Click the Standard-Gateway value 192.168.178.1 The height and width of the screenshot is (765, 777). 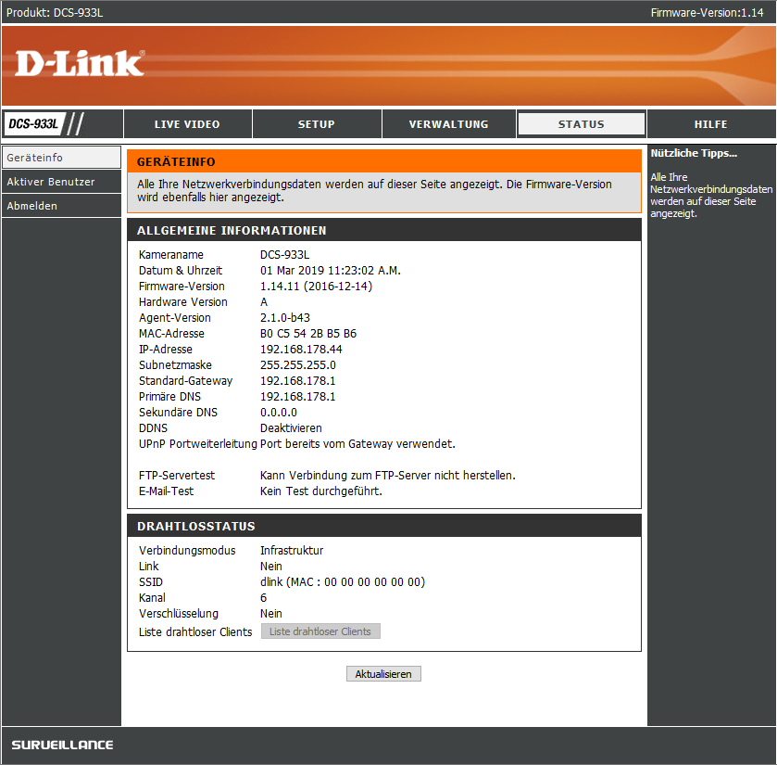[298, 381]
